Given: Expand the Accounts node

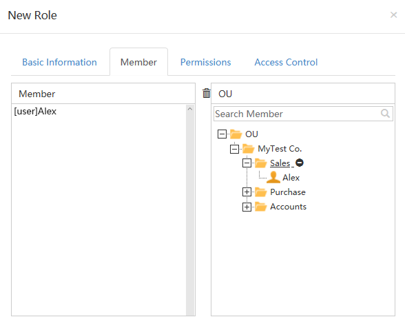Looking at the screenshot, I should pyautogui.click(x=247, y=207).
